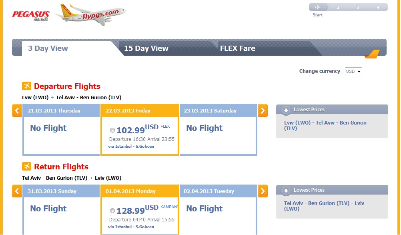Select the 102.99 USD departure flight

(x=112, y=130)
